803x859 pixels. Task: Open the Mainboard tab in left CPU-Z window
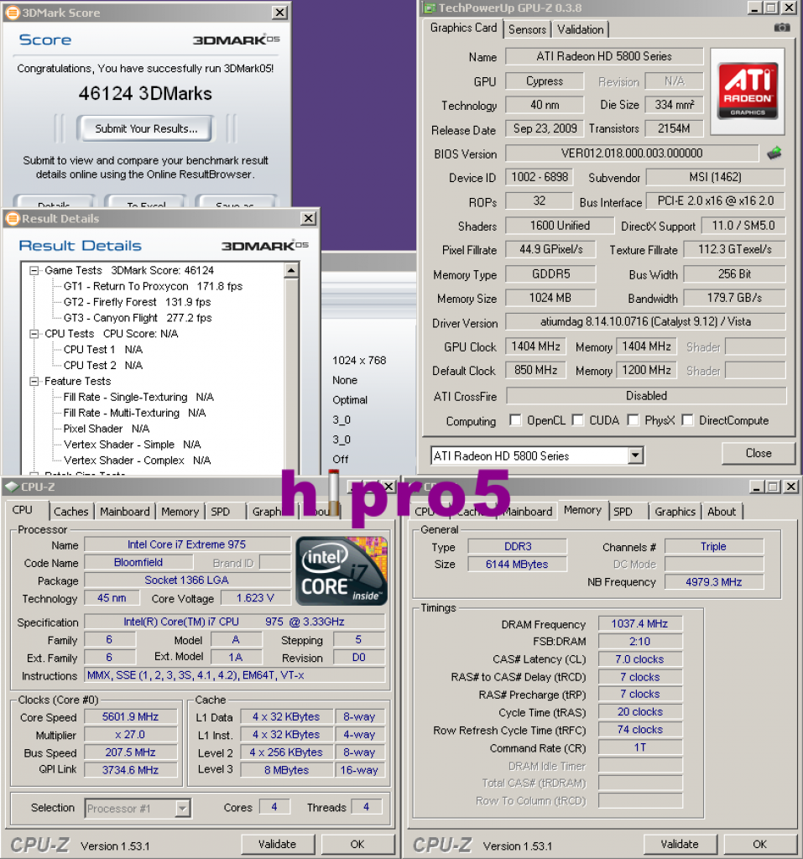[124, 511]
